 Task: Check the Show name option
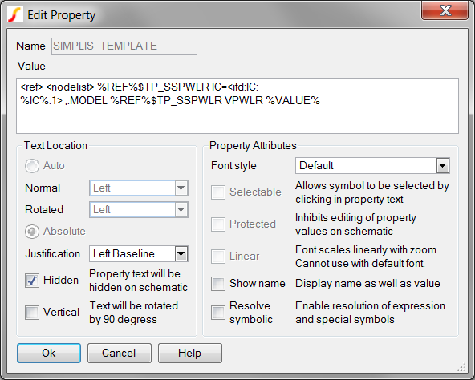tap(218, 284)
